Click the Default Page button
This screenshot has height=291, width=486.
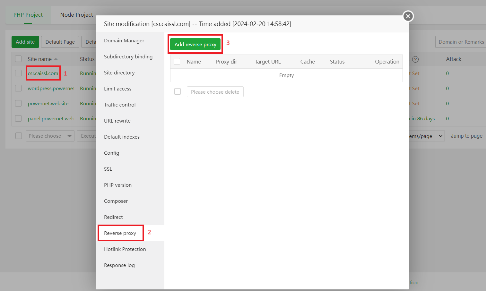pos(60,42)
